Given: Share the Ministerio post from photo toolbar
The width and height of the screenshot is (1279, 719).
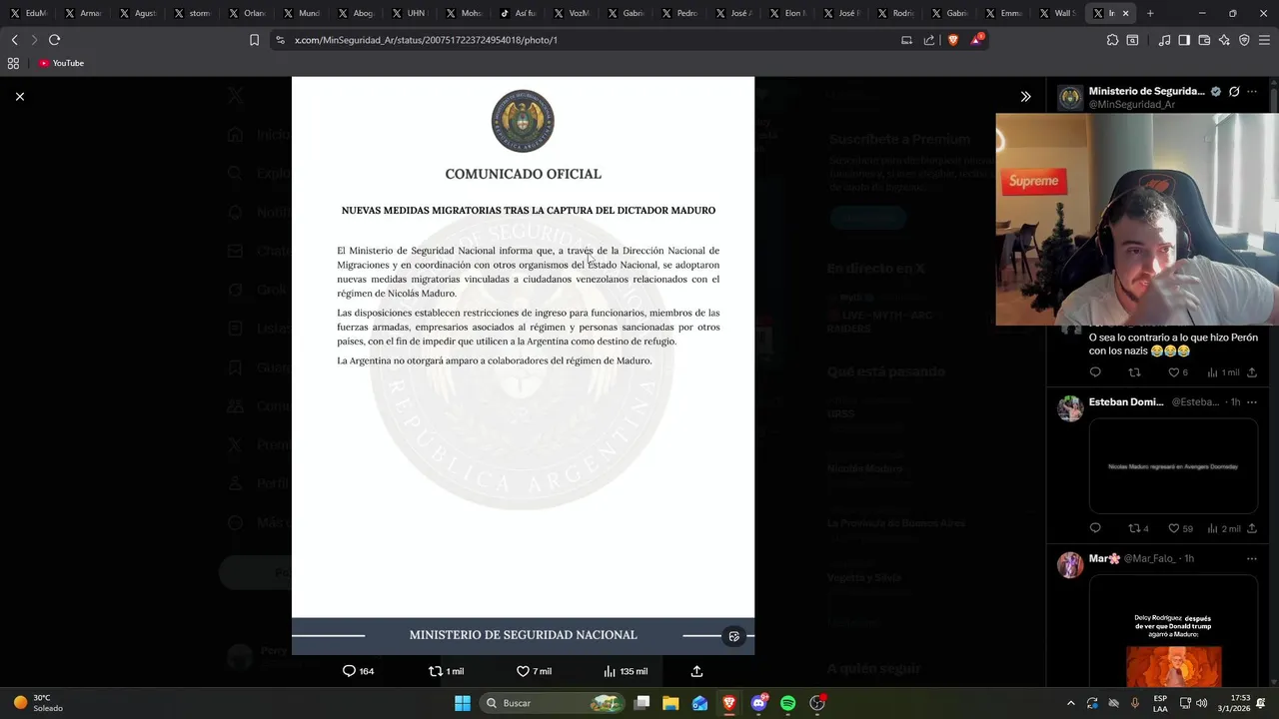Looking at the screenshot, I should pos(696,671).
